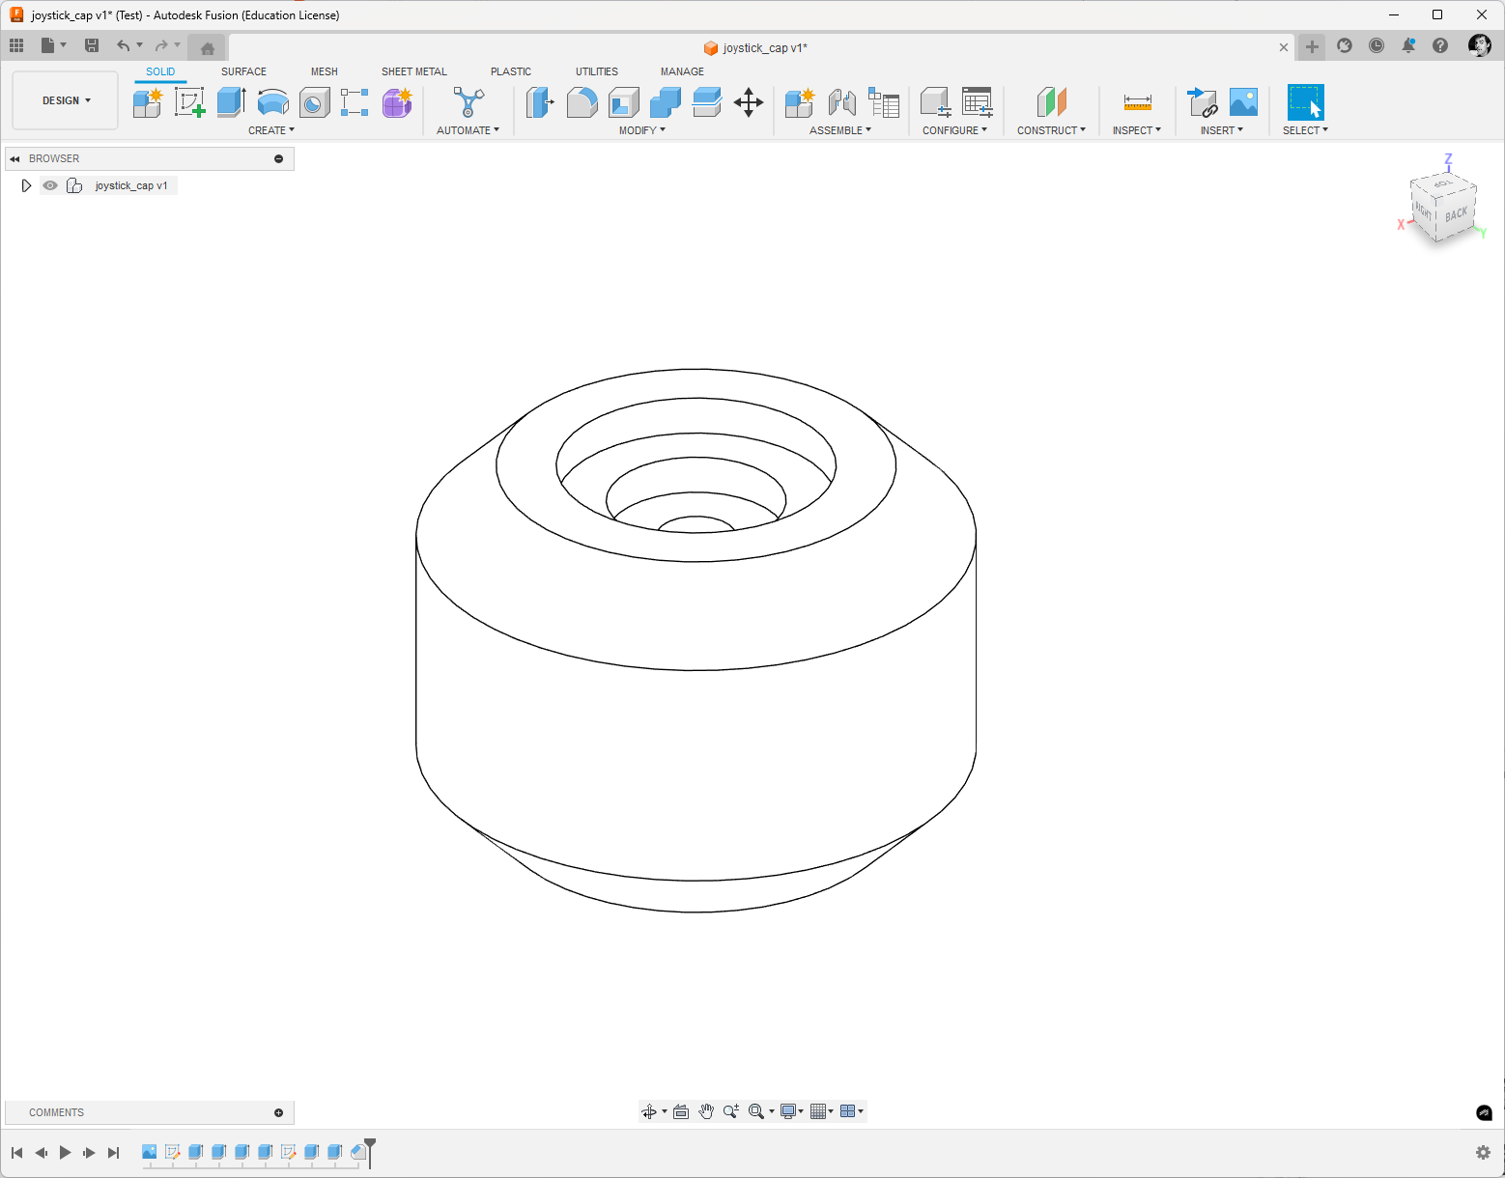Select the Configure Model tool
Screen dimensions: 1505x1178
click(x=935, y=102)
